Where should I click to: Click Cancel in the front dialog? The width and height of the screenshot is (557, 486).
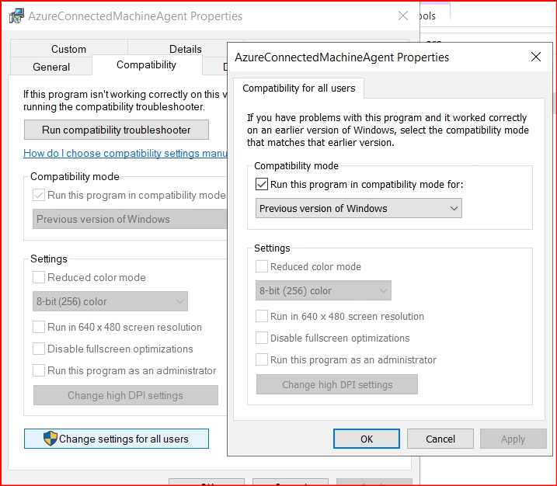click(440, 439)
